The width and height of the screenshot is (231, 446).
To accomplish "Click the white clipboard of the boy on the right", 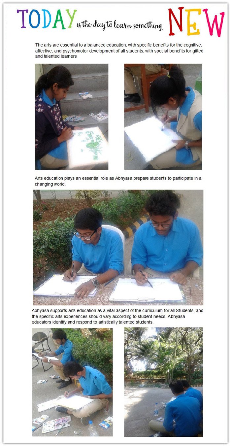I will click(x=147, y=290).
